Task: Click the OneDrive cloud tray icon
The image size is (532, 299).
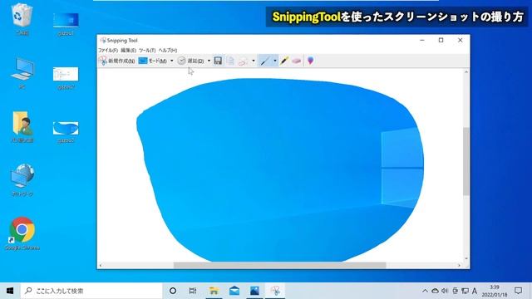Action: (435, 291)
